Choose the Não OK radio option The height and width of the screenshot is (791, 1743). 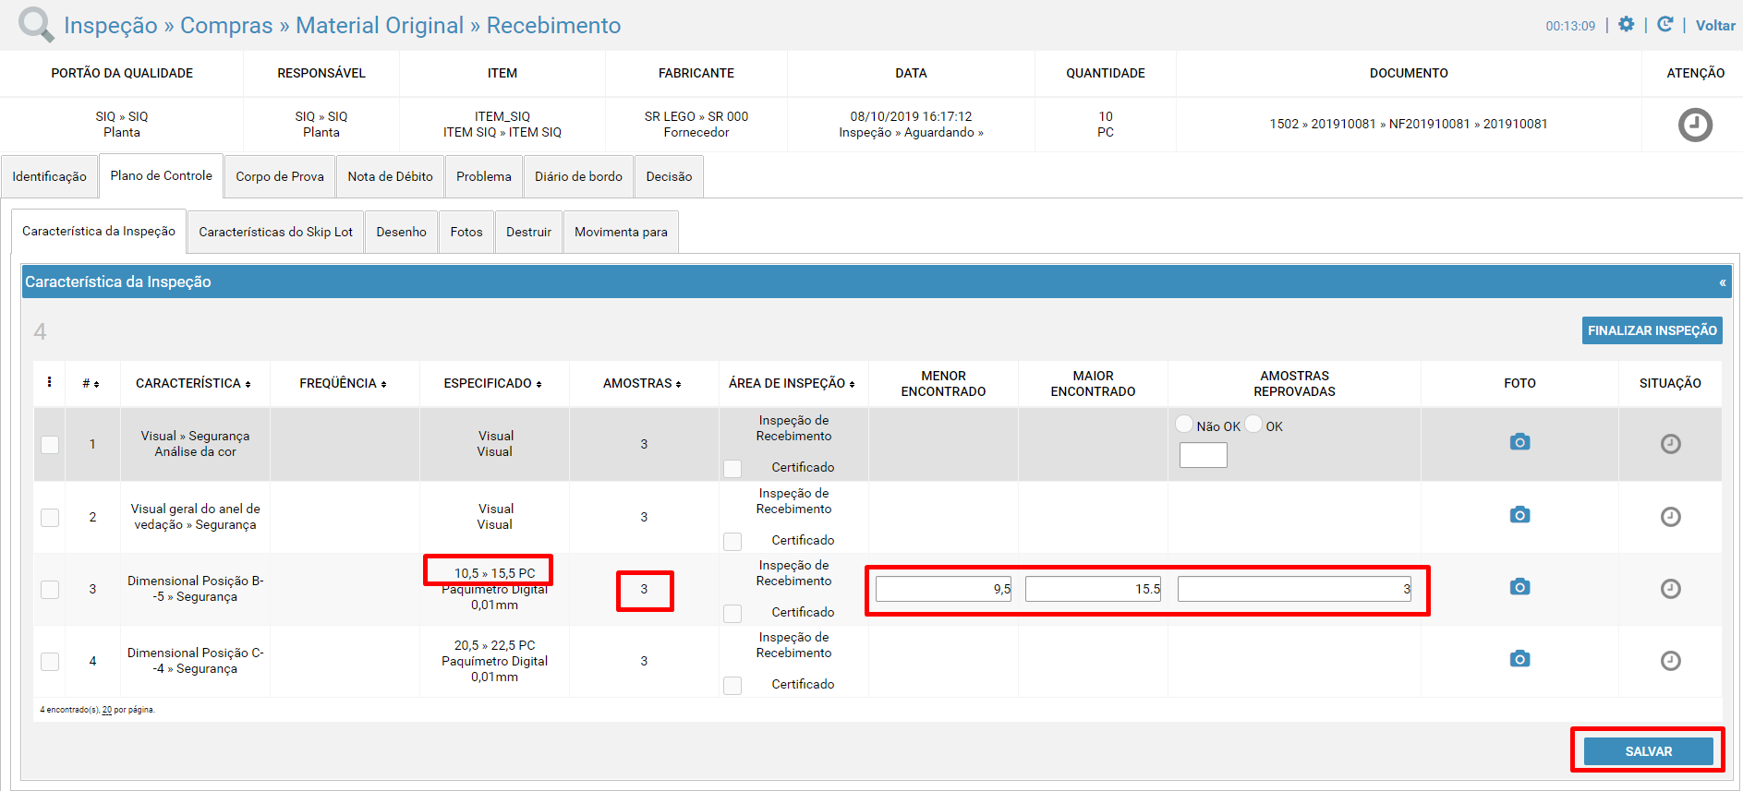click(x=1184, y=425)
